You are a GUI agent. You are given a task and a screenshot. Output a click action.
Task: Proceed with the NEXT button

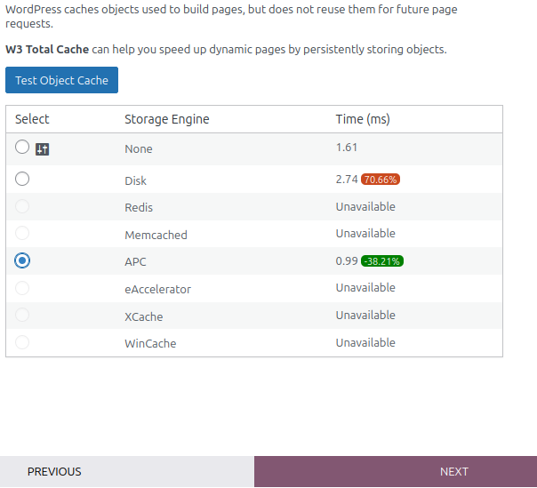click(396, 472)
